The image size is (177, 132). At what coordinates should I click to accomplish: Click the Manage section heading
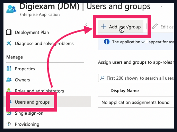coord(15,57)
